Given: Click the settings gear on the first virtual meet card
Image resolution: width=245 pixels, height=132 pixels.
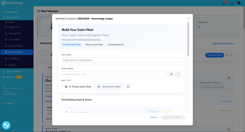Looking at the screenshot, I should coord(229,78).
